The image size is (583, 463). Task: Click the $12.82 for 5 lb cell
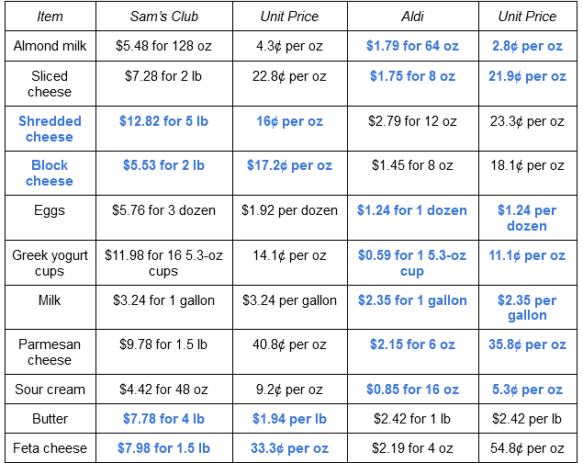[x=163, y=121]
